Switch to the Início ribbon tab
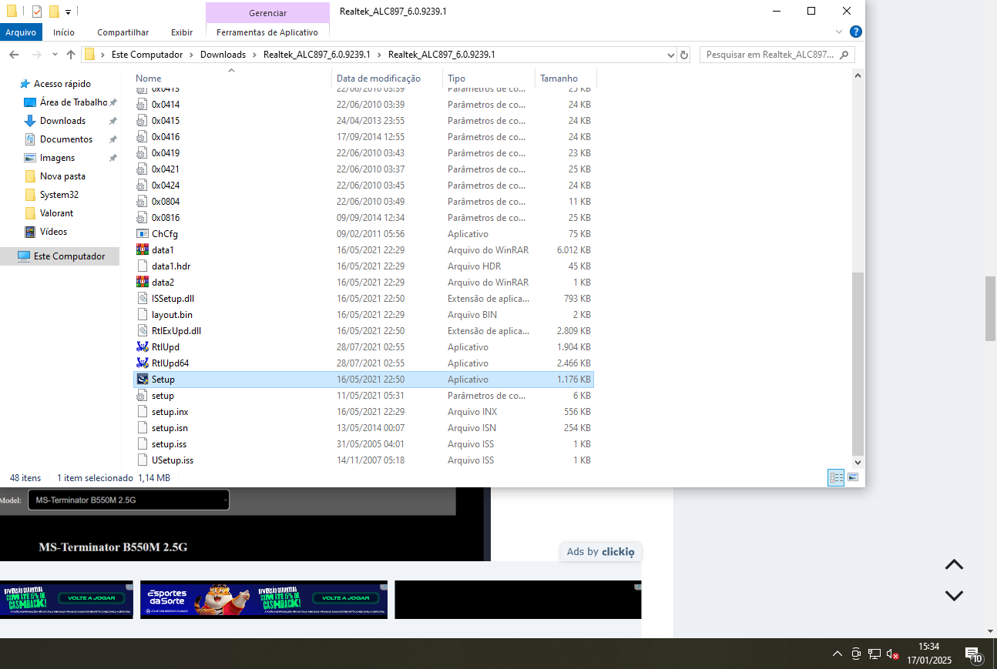Image resolution: width=997 pixels, height=669 pixels. pos(64,32)
